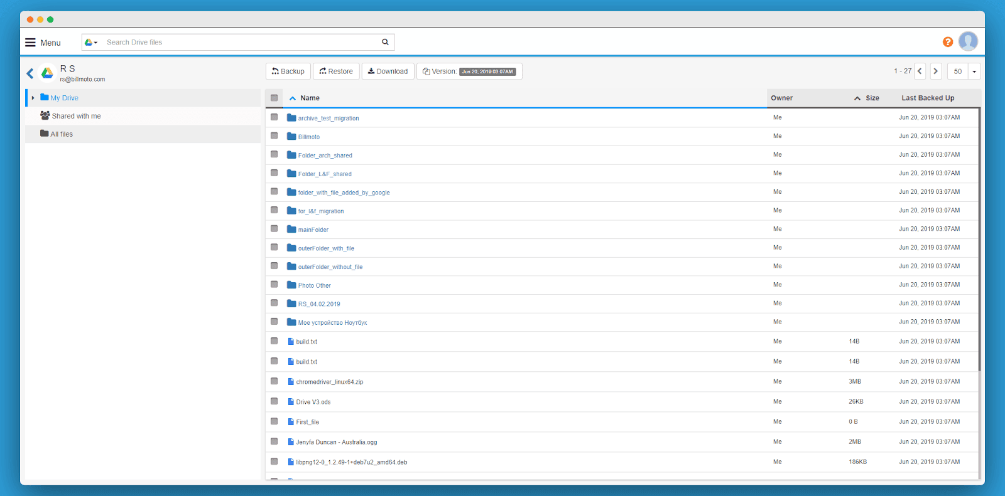Go to next page of results

(936, 71)
